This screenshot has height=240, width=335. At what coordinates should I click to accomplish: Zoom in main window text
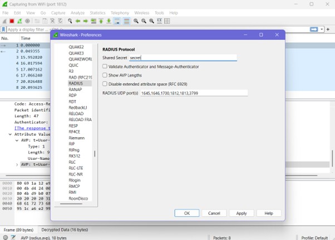pos(136,21)
